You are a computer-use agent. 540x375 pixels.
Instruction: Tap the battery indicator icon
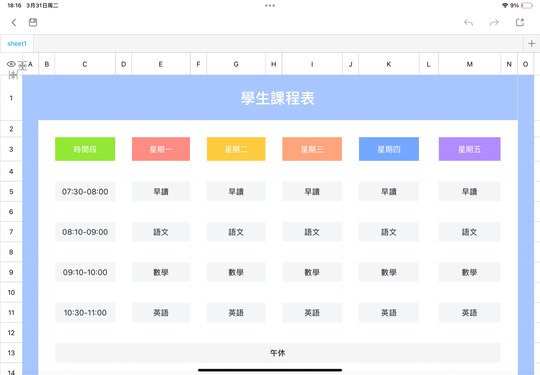pos(527,6)
